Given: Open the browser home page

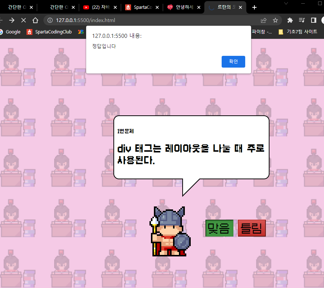Looking at the screenshot, I should click(35, 20).
